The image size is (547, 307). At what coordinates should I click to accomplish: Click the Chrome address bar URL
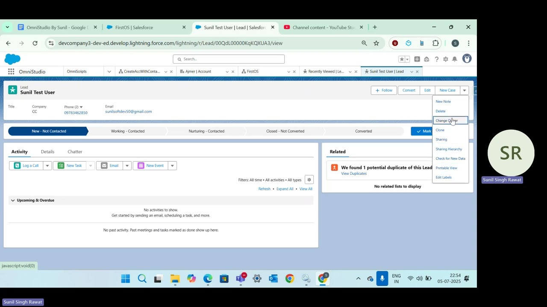[171, 43]
